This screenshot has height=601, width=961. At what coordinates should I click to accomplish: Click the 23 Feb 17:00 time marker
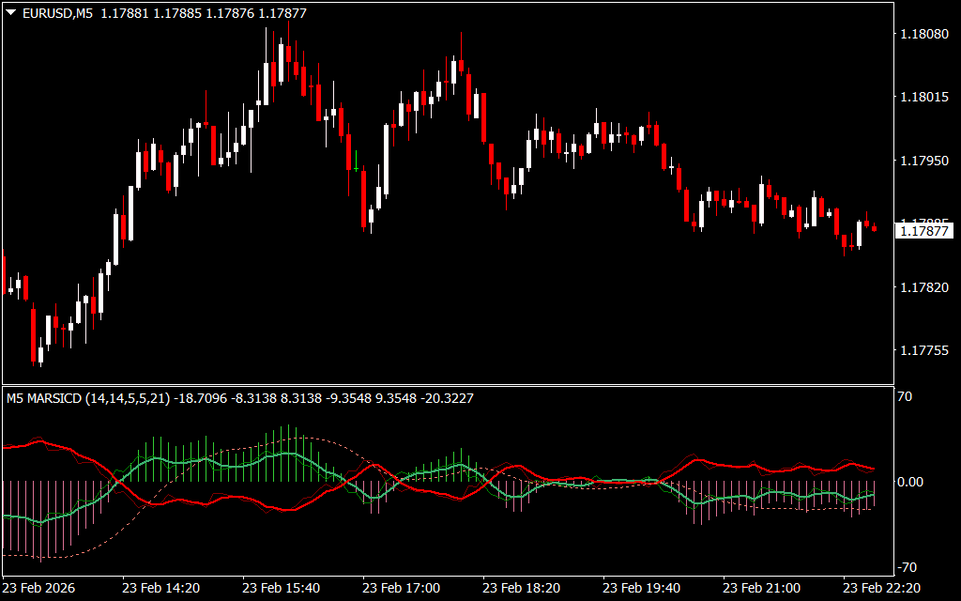tap(402, 588)
